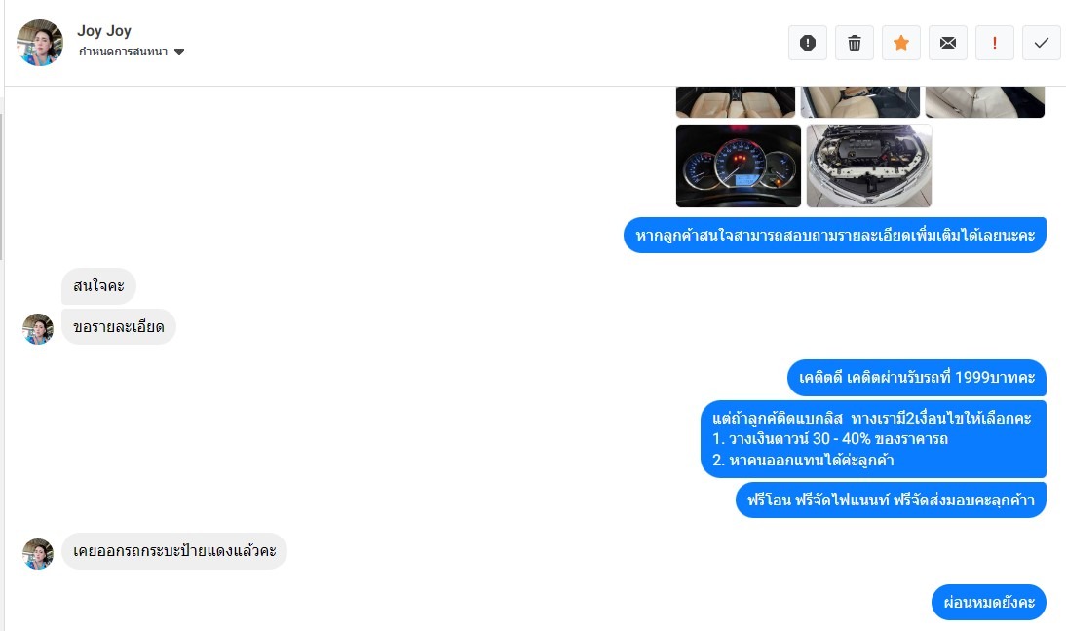Delete the conversation with the trash icon
Viewport: 1066px width, 631px height.
point(855,43)
